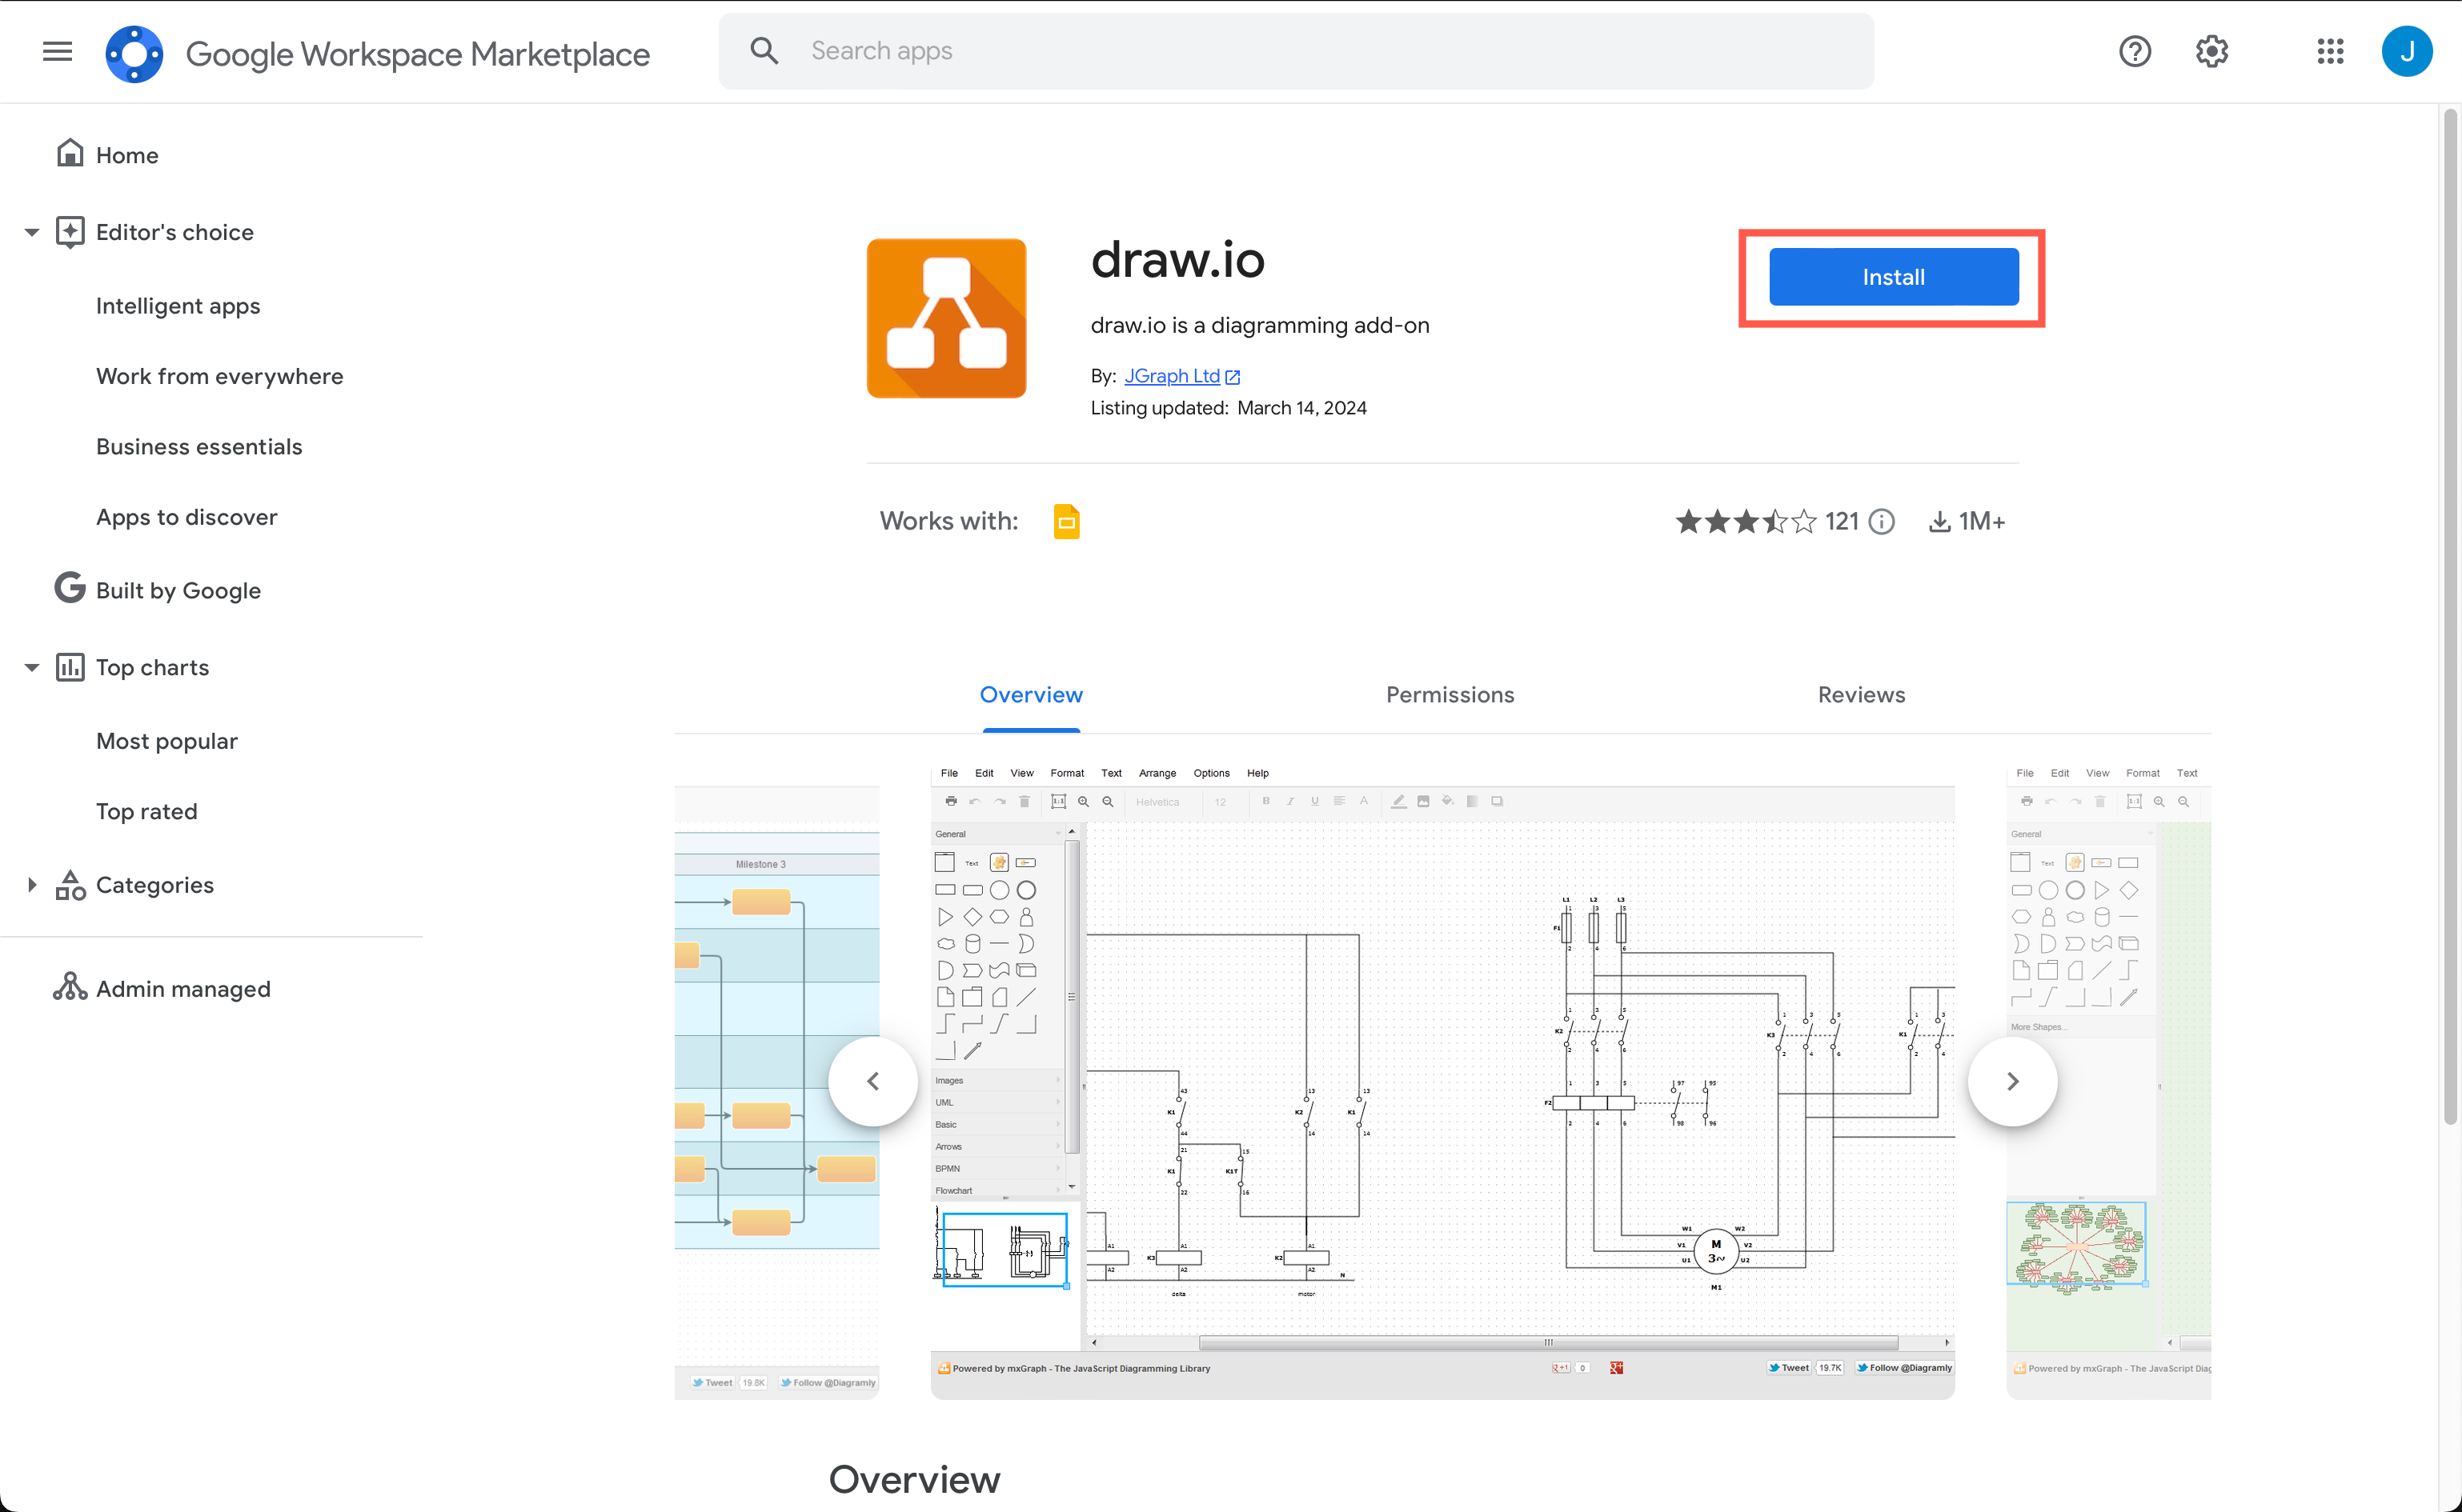Show next screenshot in carousel
2462x1512 pixels.
tap(2012, 1081)
